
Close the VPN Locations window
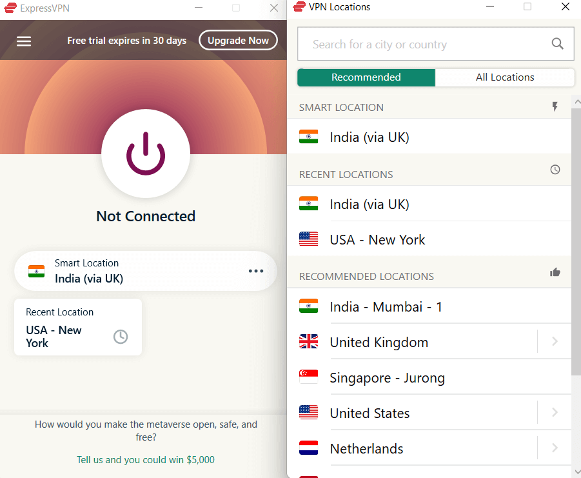(x=565, y=6)
